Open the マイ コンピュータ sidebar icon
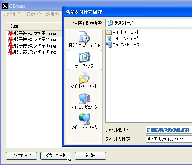The image size is (192, 165). 84,101
